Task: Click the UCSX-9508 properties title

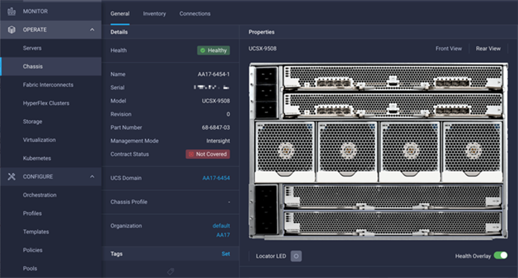Action: pos(262,48)
